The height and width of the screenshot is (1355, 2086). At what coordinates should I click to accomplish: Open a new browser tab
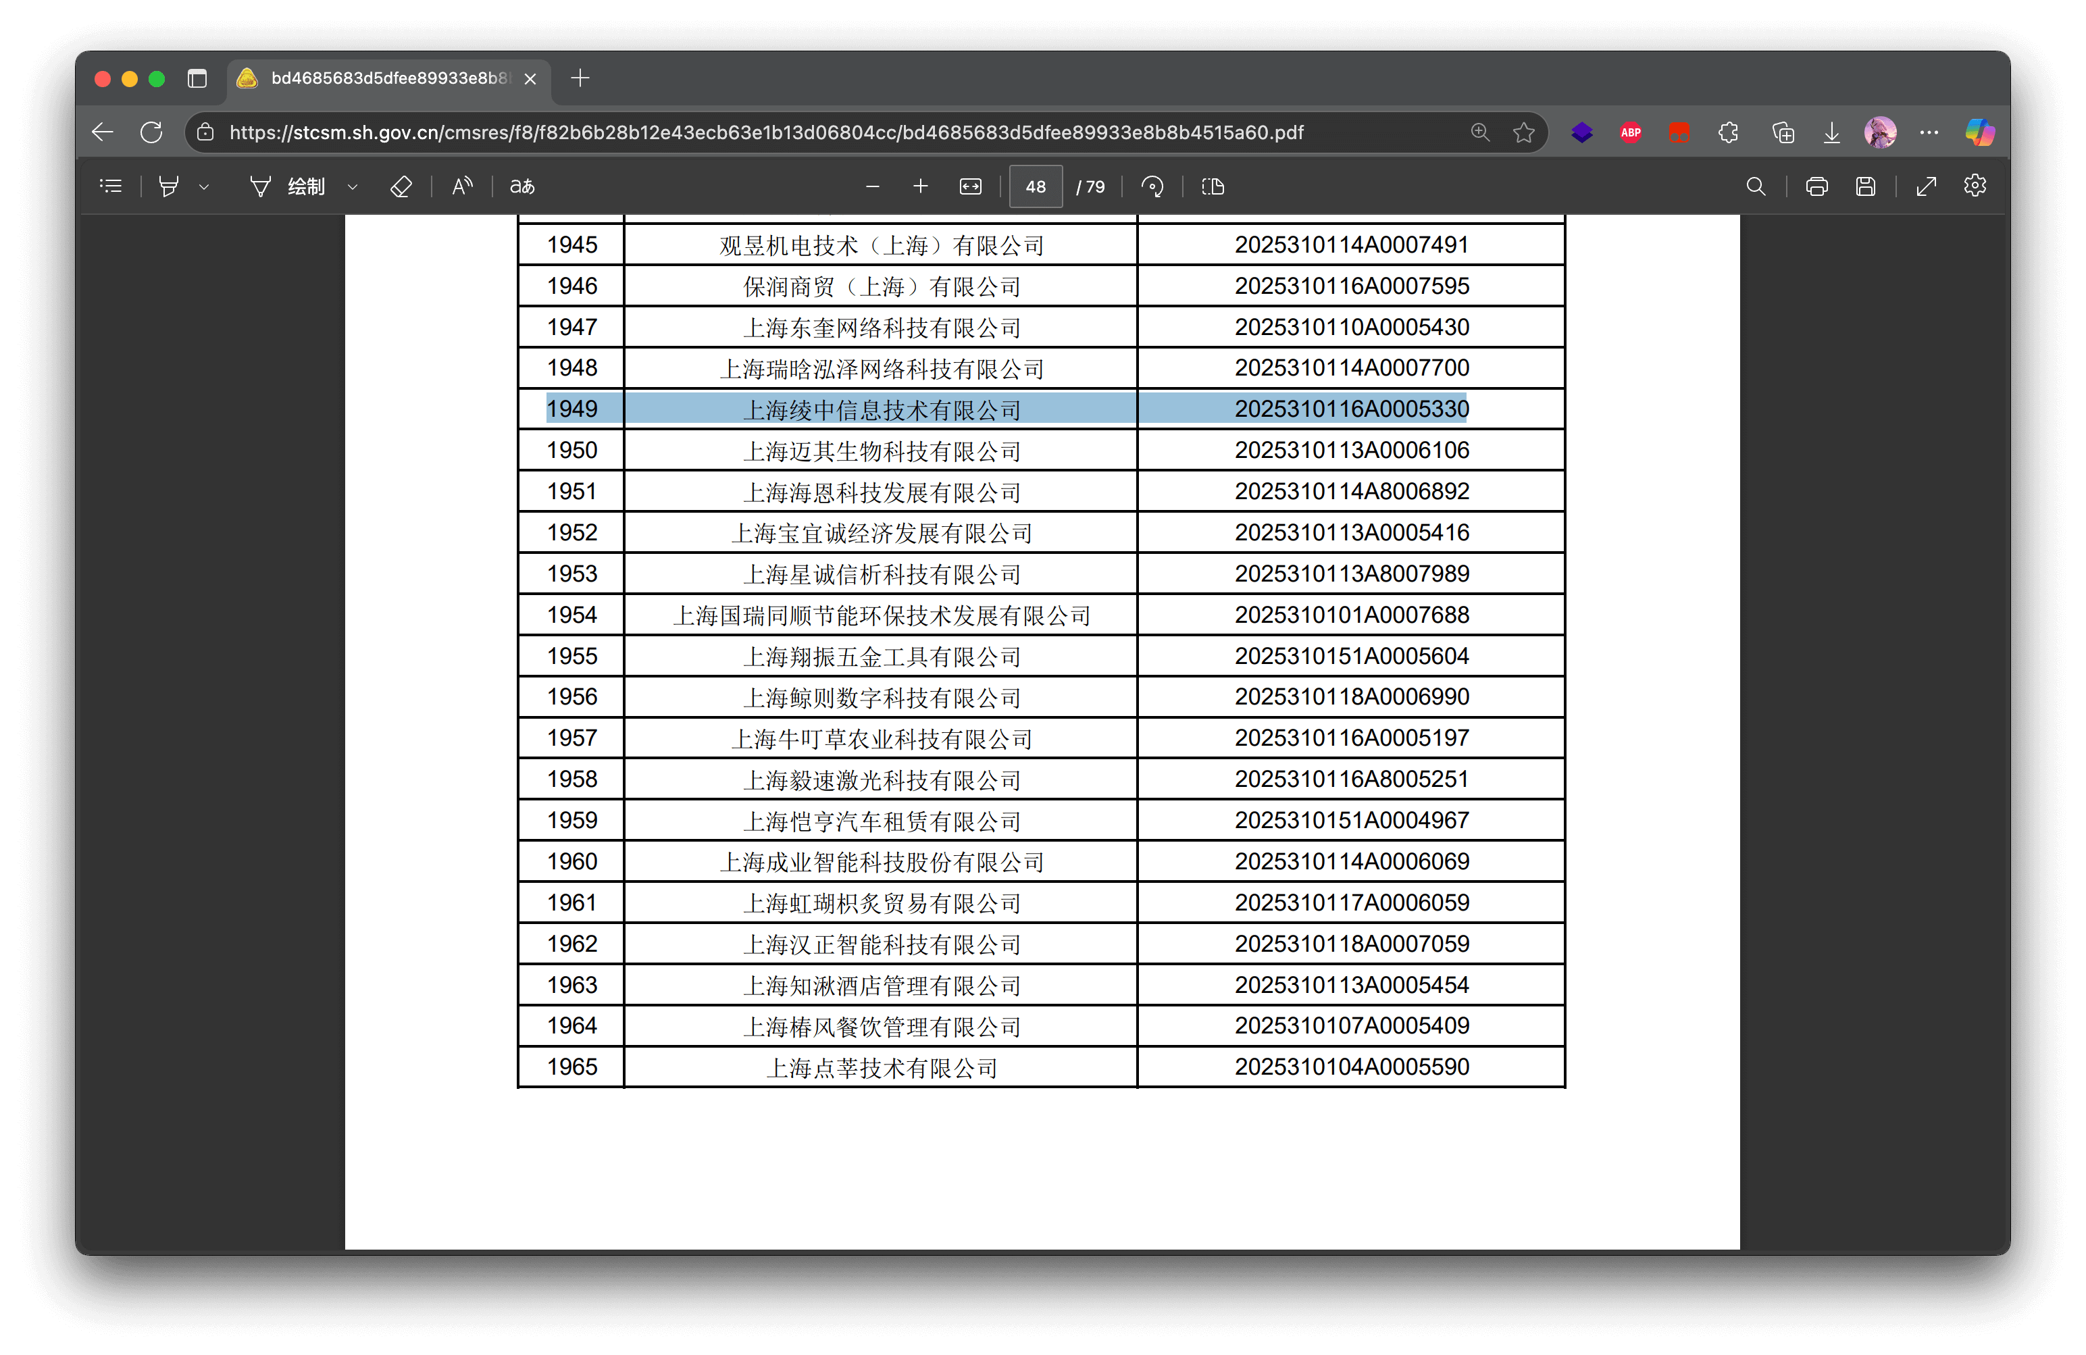pos(580,79)
